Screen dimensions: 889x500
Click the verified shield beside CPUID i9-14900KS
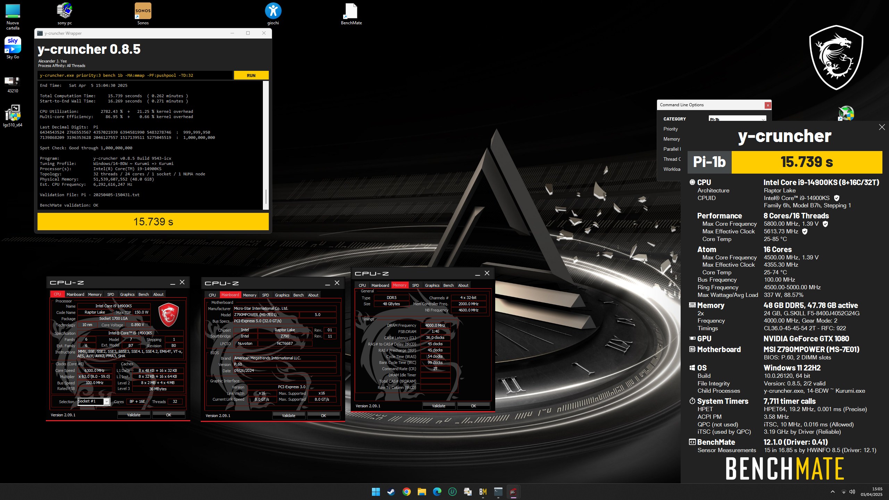[x=837, y=198]
